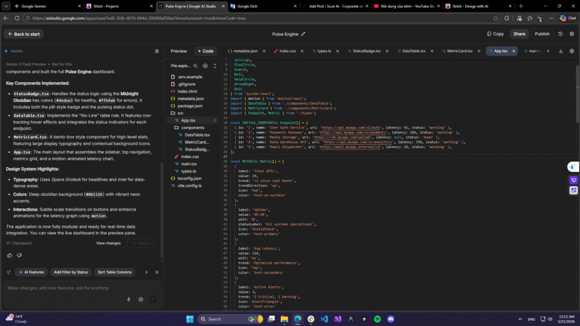This screenshot has width=580, height=326.
Task: Click the pencil icon to rename Pulse Engine
Action: [x=303, y=34]
